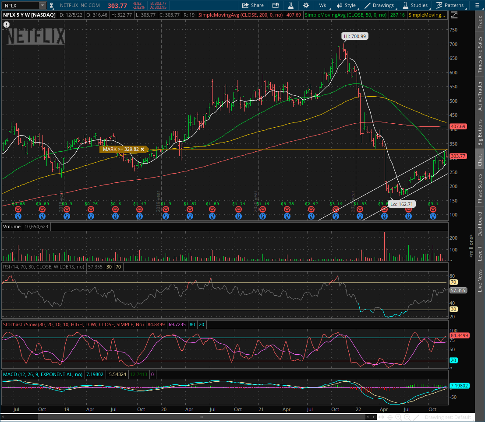
Task: Click the SimpleMovingAvg 200 study label
Action: (241, 15)
